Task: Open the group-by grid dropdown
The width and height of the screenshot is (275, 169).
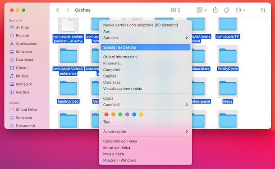Action: 202,10
